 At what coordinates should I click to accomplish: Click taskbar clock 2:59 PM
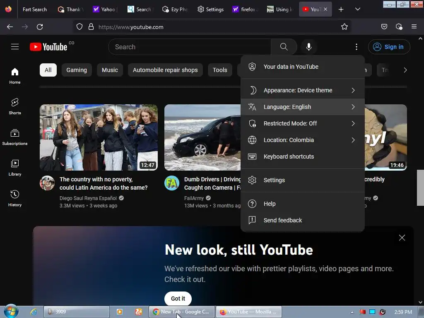pos(403,312)
